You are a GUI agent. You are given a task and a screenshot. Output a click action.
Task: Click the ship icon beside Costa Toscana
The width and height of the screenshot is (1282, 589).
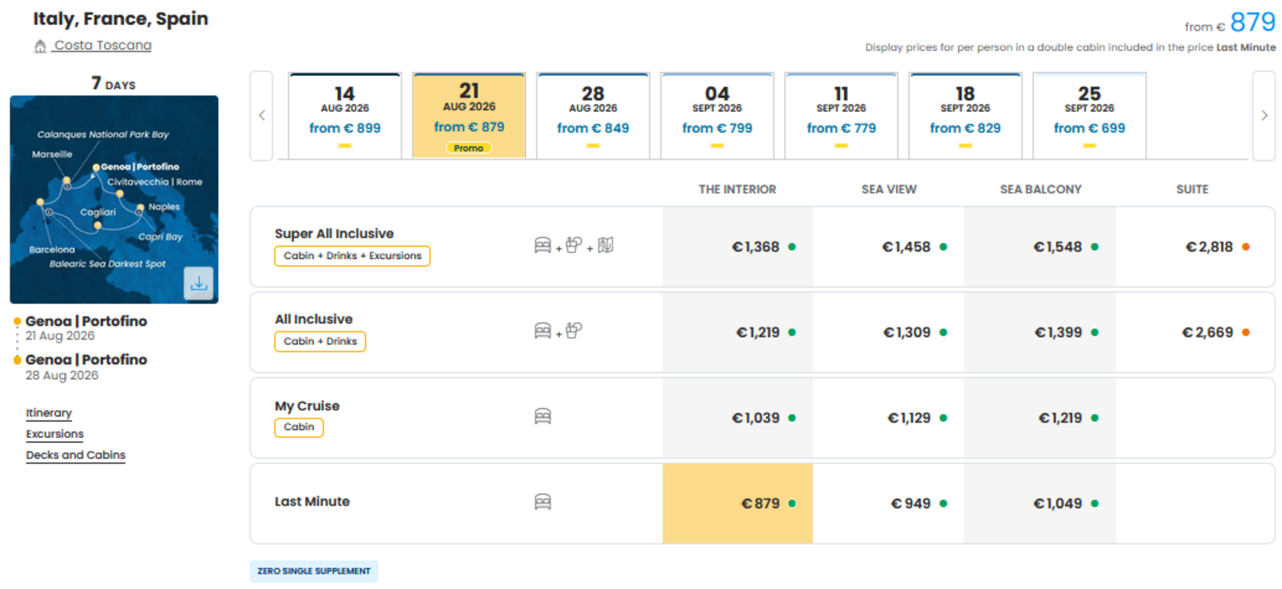coord(40,46)
